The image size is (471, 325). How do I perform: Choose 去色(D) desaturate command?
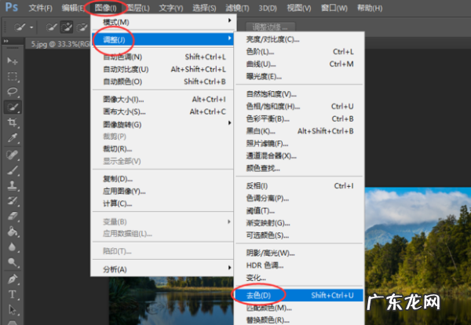pos(299,295)
